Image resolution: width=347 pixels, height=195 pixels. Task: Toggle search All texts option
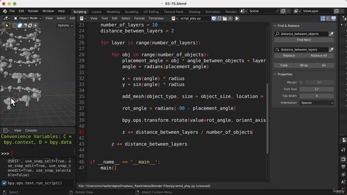pos(324,65)
